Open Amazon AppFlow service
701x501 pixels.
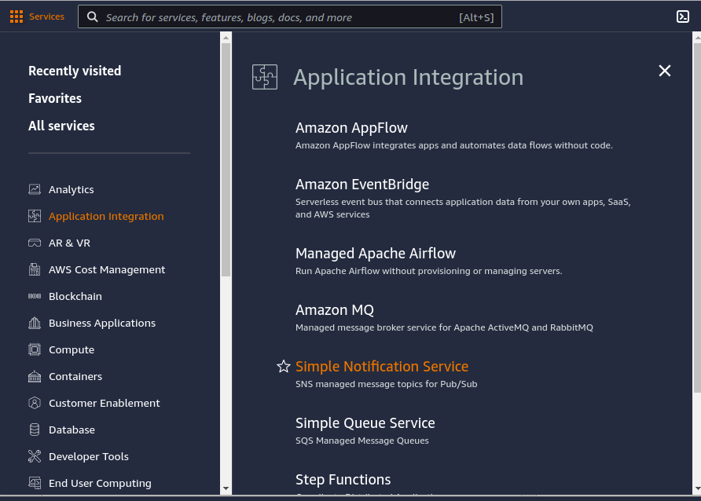tap(351, 128)
